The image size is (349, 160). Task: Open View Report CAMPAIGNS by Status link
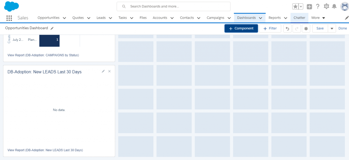click(x=43, y=55)
